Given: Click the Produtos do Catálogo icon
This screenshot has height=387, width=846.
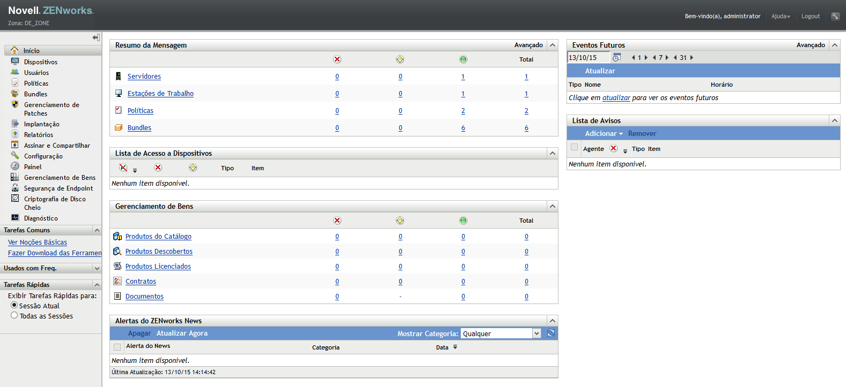Looking at the screenshot, I should [x=117, y=236].
